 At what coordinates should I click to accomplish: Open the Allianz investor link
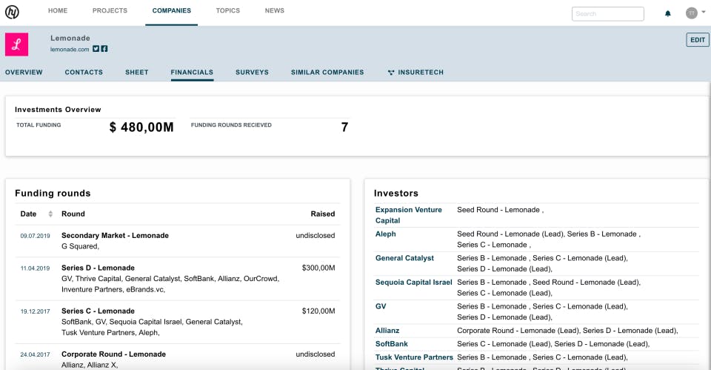click(x=387, y=331)
